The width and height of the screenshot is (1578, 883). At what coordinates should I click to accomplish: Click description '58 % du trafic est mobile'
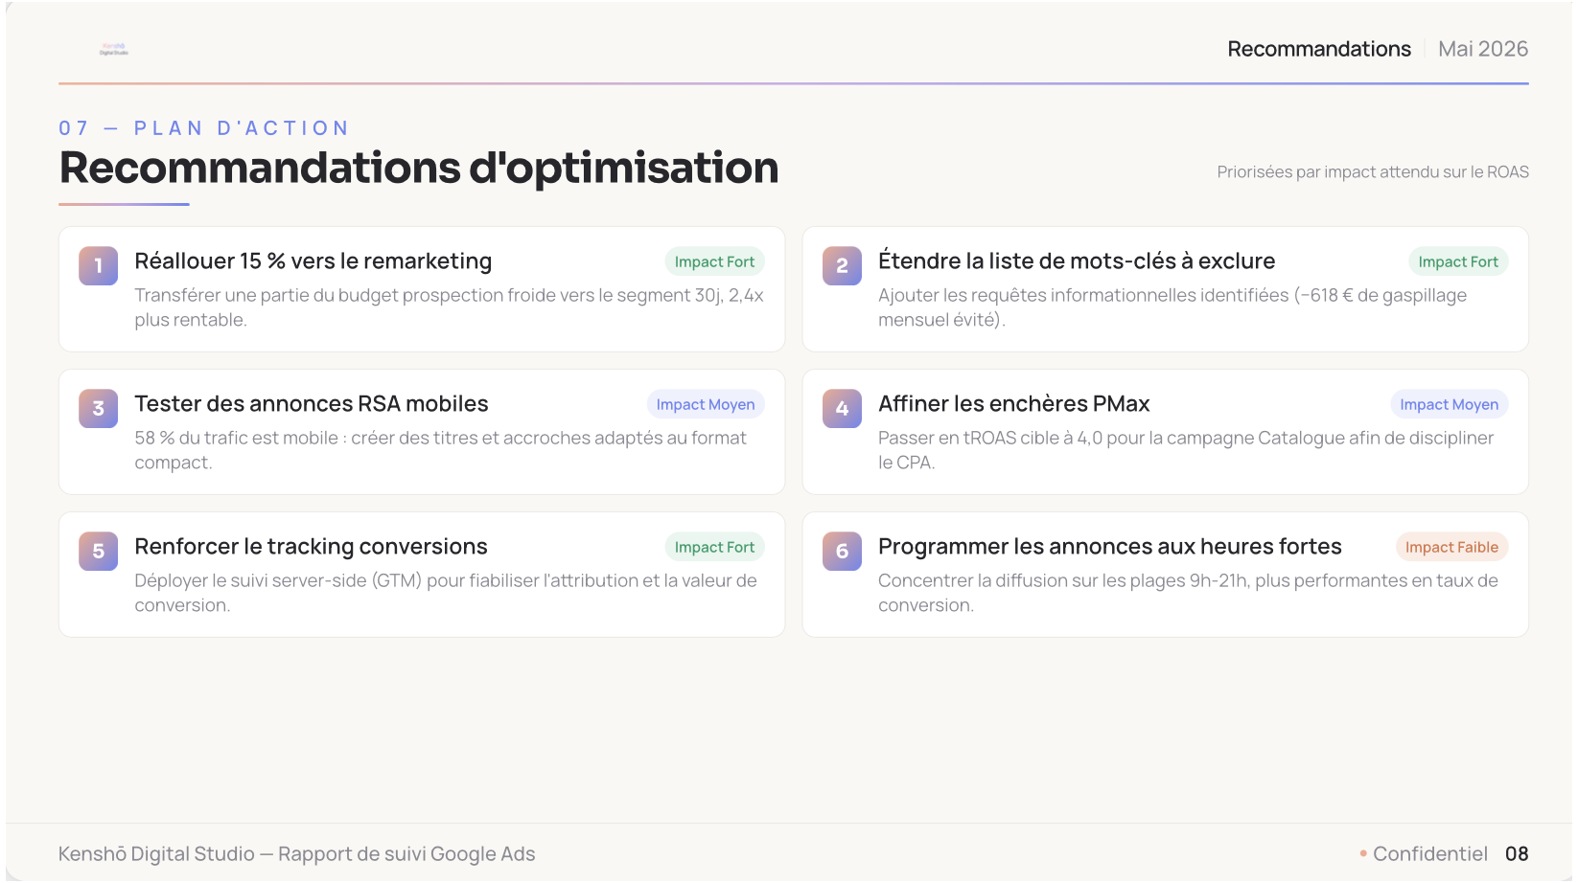click(x=440, y=450)
